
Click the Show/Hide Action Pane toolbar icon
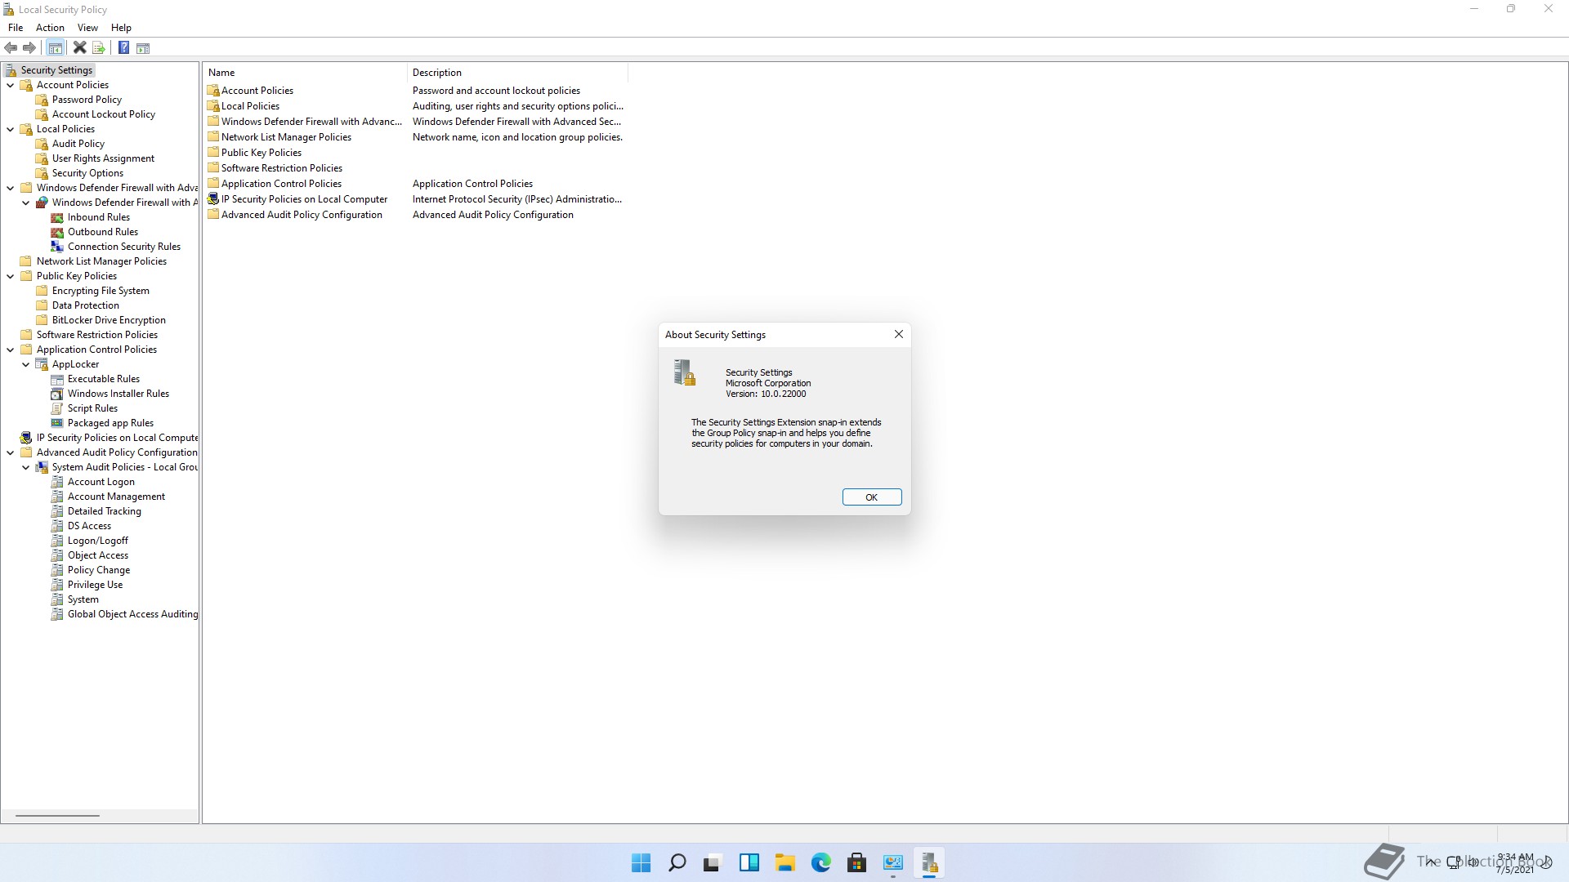pos(143,48)
